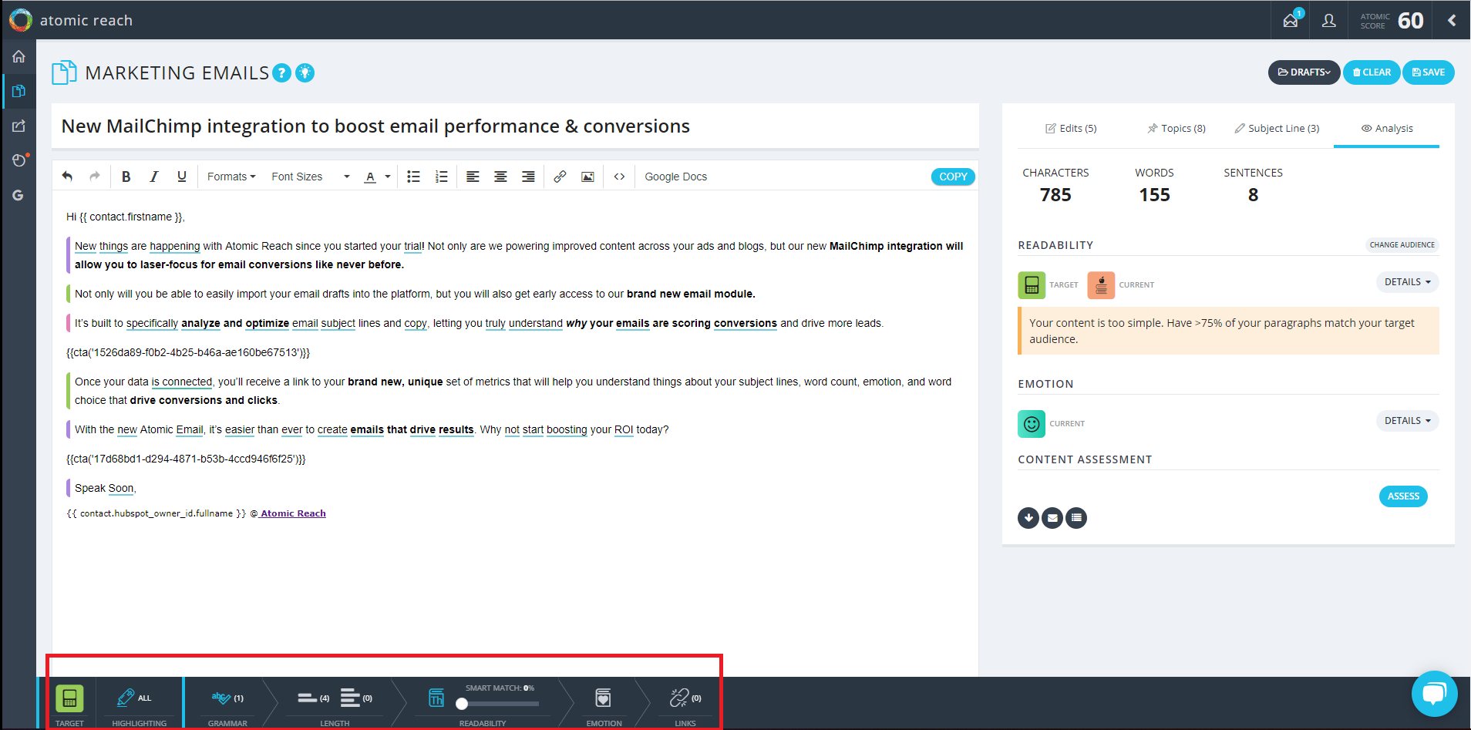Image resolution: width=1471 pixels, height=730 pixels.
Task: Click the Readability book icon in bottom bar
Action: point(436,698)
